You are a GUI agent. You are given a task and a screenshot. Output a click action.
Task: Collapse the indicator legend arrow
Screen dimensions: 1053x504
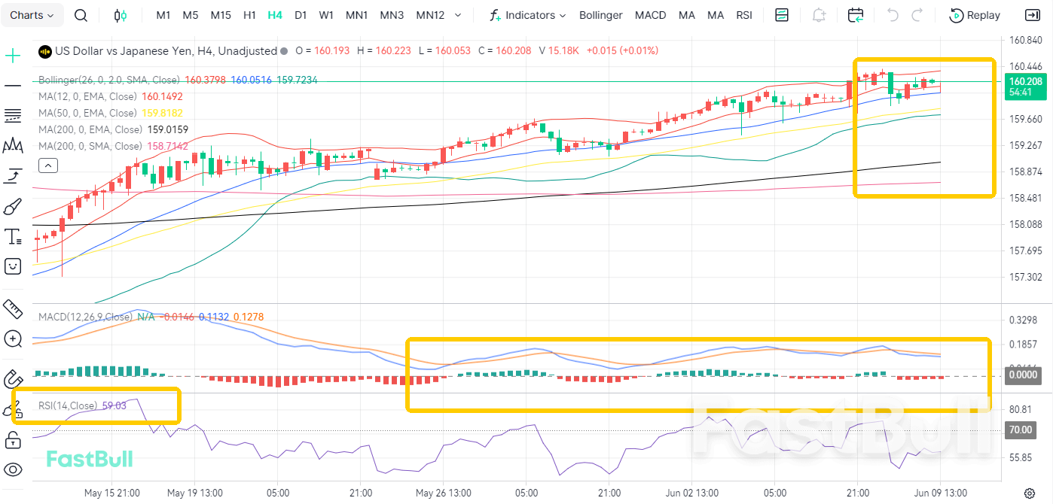[47, 165]
